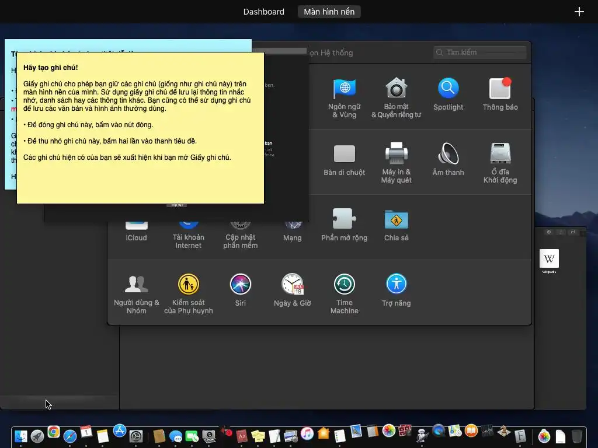Open Photos app pinwheel in the Dock
598x448 pixels.
click(388, 431)
